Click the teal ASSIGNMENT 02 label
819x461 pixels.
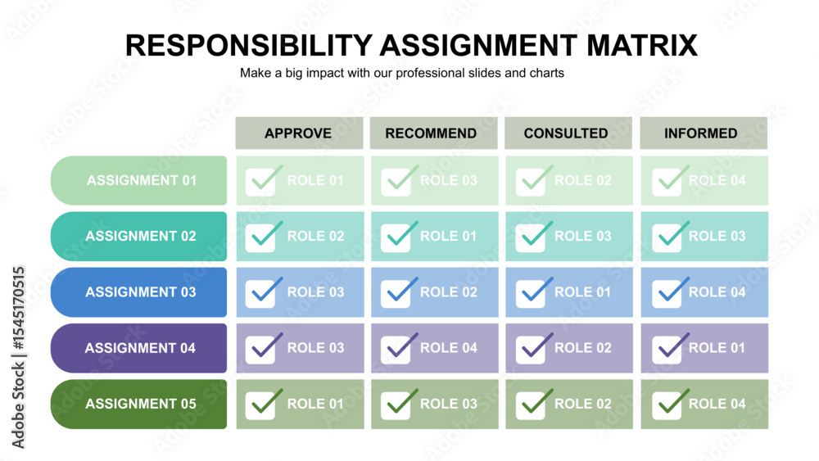pyautogui.click(x=139, y=236)
